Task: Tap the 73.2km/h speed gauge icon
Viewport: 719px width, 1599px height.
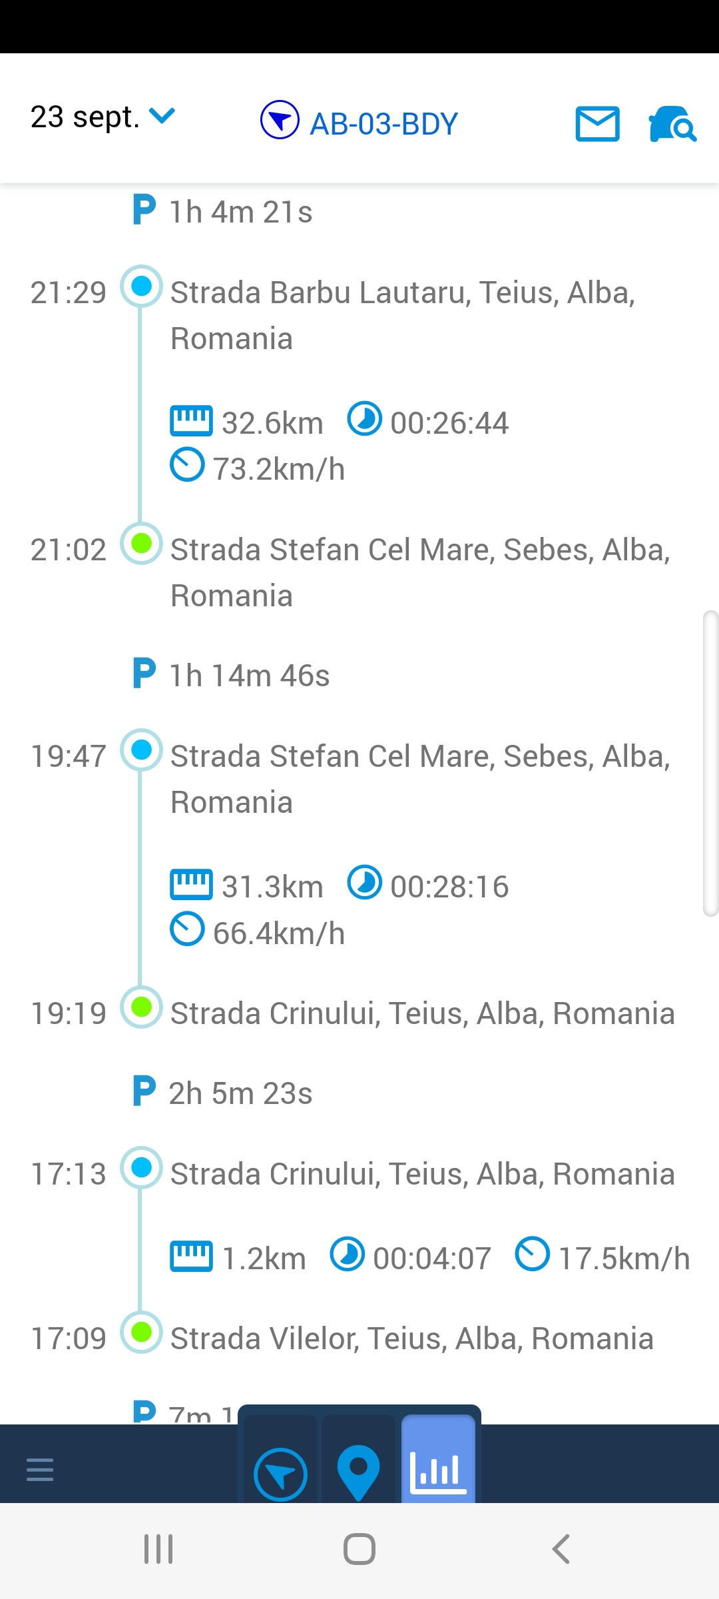Action: coord(187,464)
